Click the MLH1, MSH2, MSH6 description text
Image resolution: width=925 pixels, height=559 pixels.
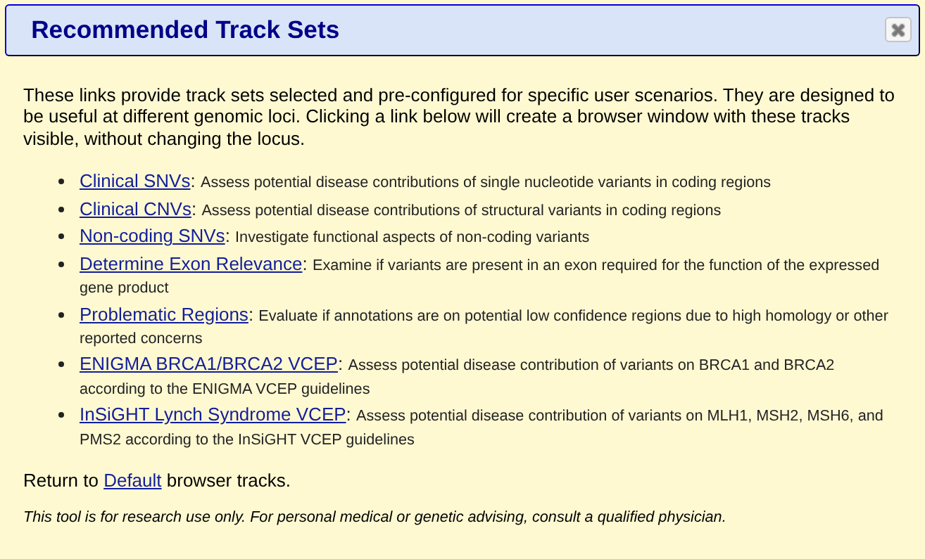tap(482, 428)
